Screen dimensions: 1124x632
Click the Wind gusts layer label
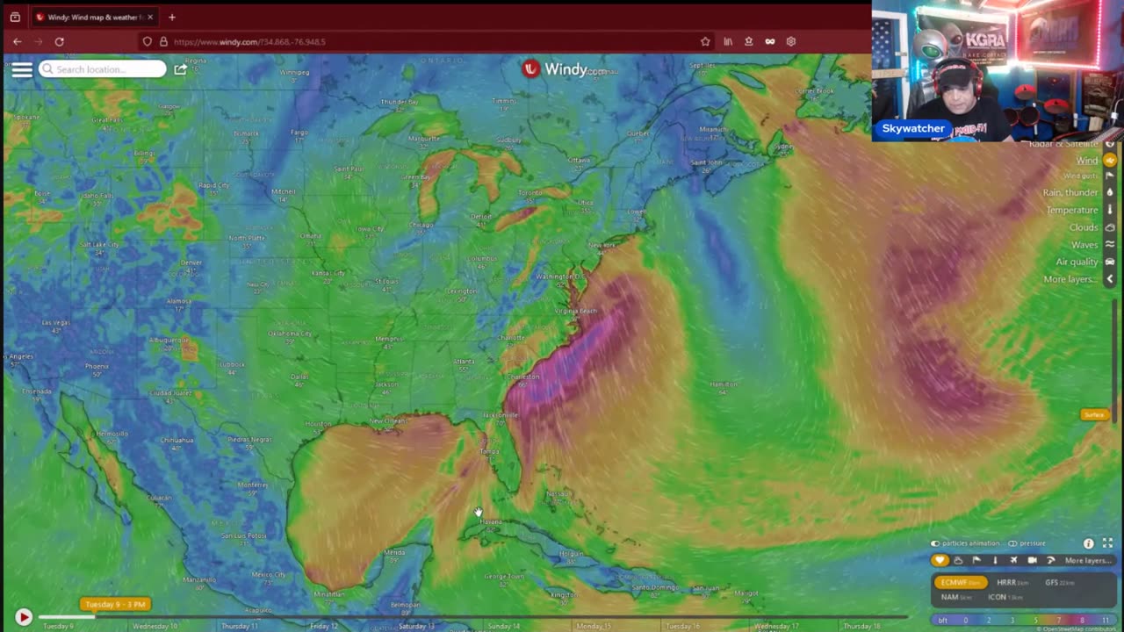(x=1081, y=176)
